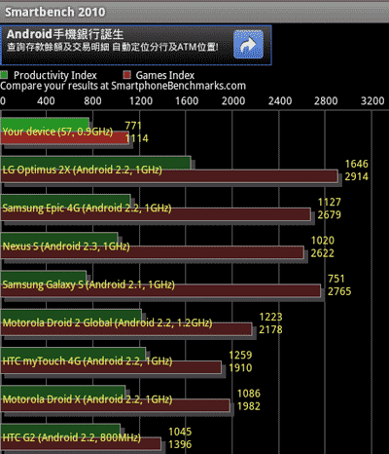
Task: Select the Nexus S (Android 2.3) label
Action: pyautogui.click(x=66, y=246)
